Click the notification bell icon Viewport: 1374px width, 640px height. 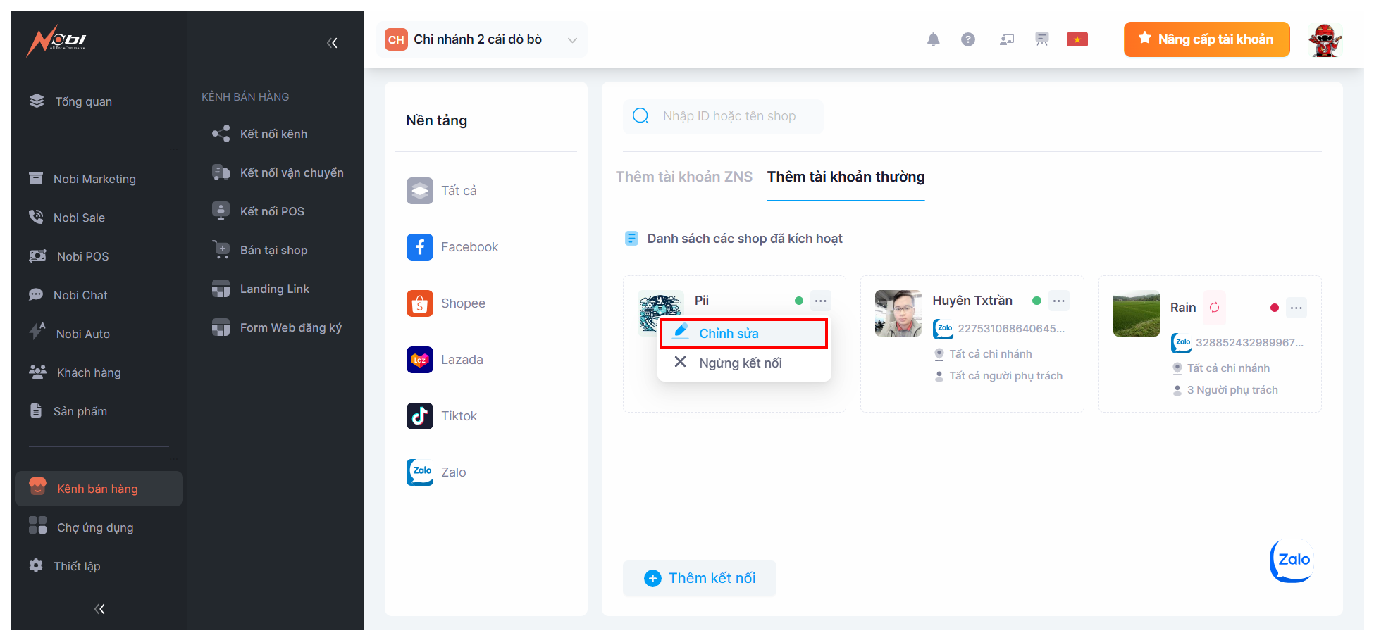coord(933,39)
